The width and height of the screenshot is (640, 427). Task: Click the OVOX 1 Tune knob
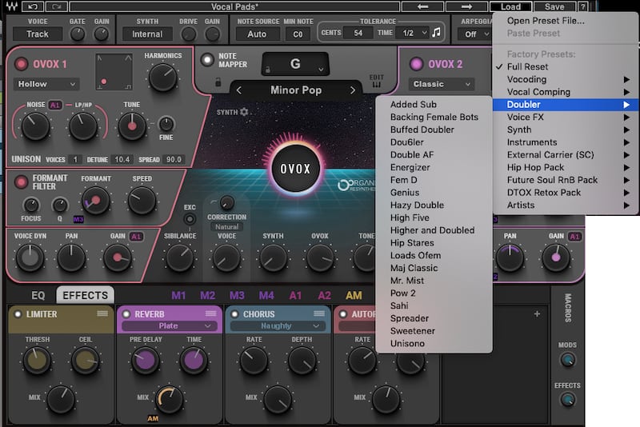[132, 126]
